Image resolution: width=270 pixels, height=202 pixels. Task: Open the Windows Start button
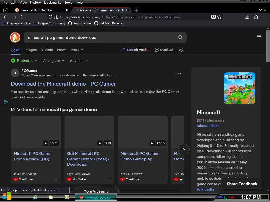click(7, 196)
